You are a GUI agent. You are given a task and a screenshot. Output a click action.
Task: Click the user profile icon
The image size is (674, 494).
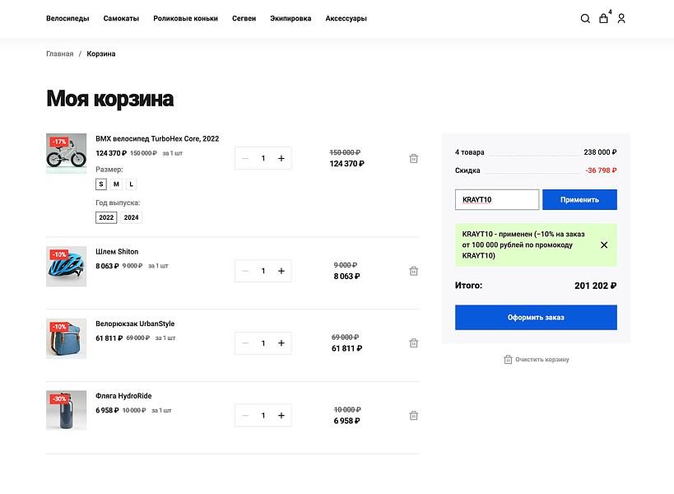[621, 18]
